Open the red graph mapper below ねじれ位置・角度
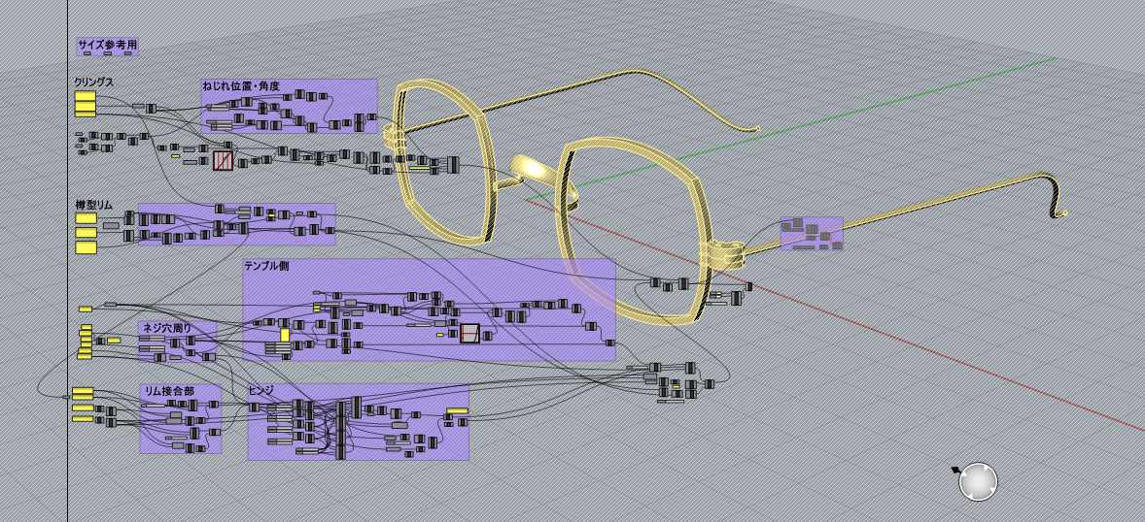The width and height of the screenshot is (1145, 522). [223, 160]
